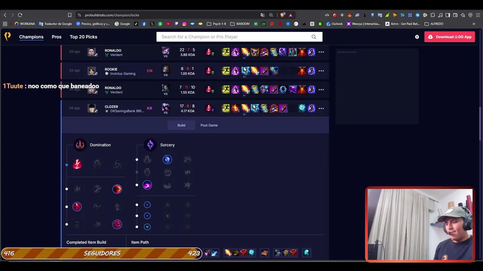
Task: Switch to the Post Game tab
Action: click(209, 125)
